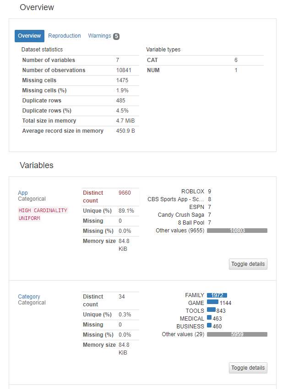Click the Overview section heading

click(x=37, y=7)
